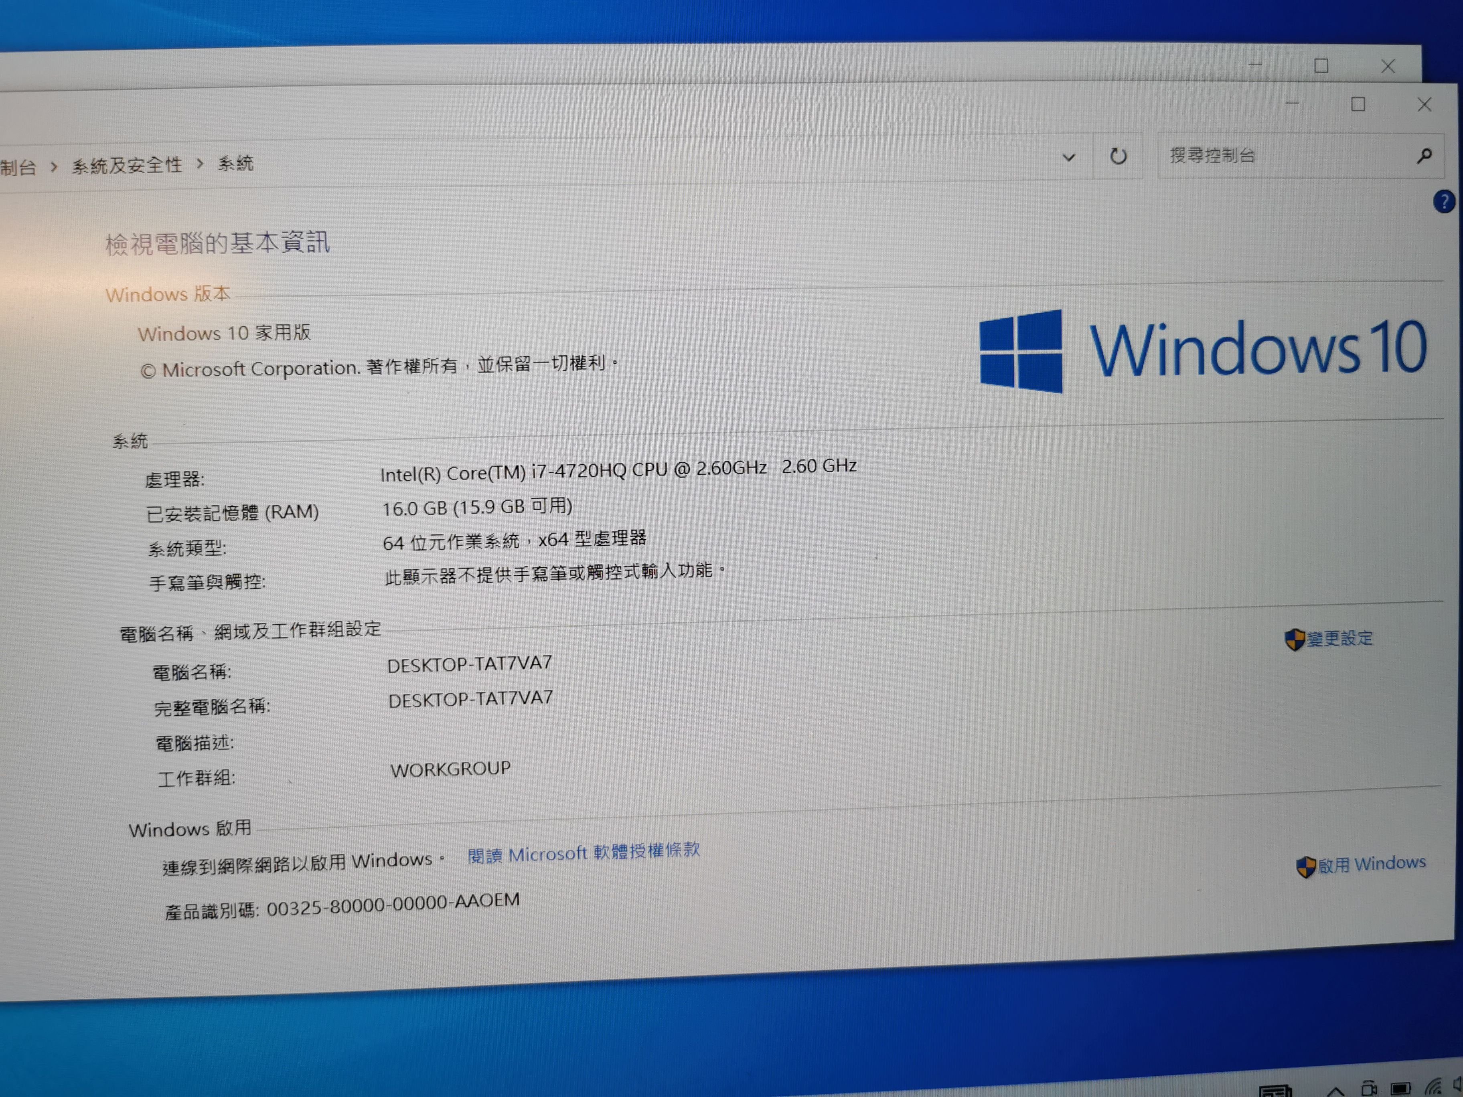Viewport: 1463px width, 1097px height.
Task: Click DESKTOP-TAT7VA7 in the 電腦名稱 row
Action: tap(470, 664)
